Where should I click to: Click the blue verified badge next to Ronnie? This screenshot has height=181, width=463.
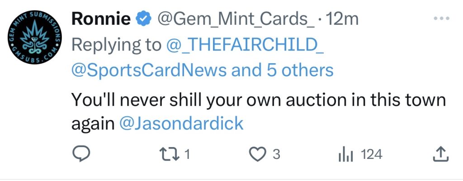pos(144,19)
